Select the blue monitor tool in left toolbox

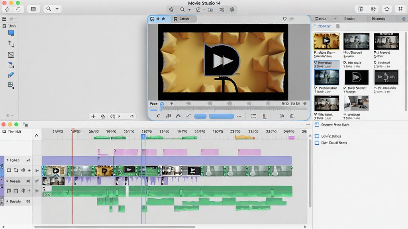point(11,33)
